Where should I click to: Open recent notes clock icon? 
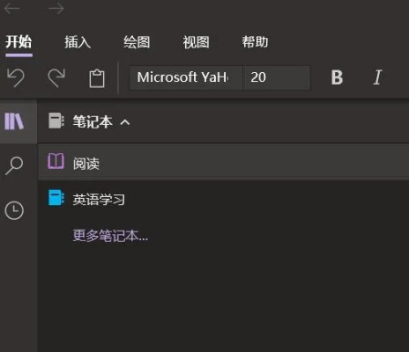coord(14,210)
